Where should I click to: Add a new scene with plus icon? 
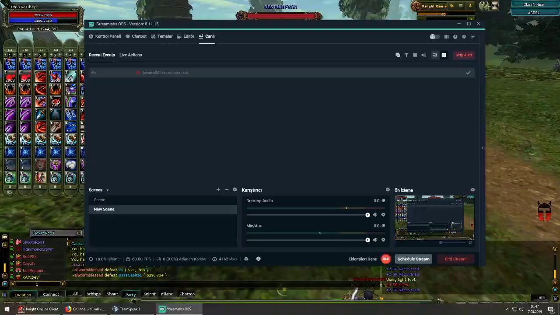click(x=218, y=189)
